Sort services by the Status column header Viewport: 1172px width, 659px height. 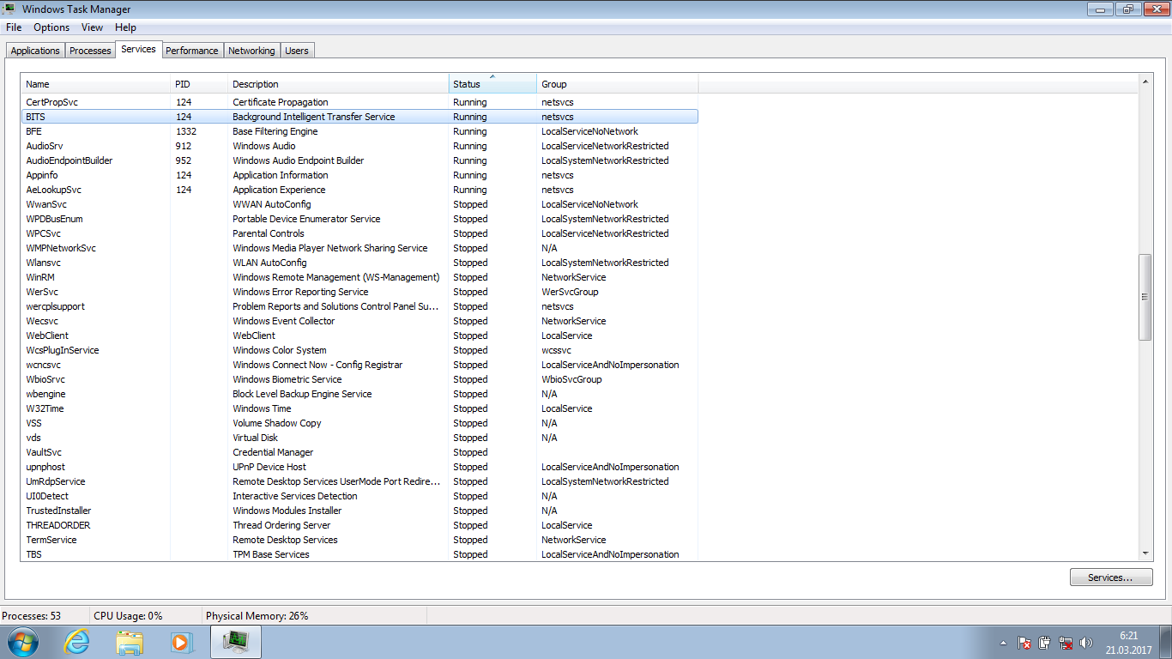(492, 84)
